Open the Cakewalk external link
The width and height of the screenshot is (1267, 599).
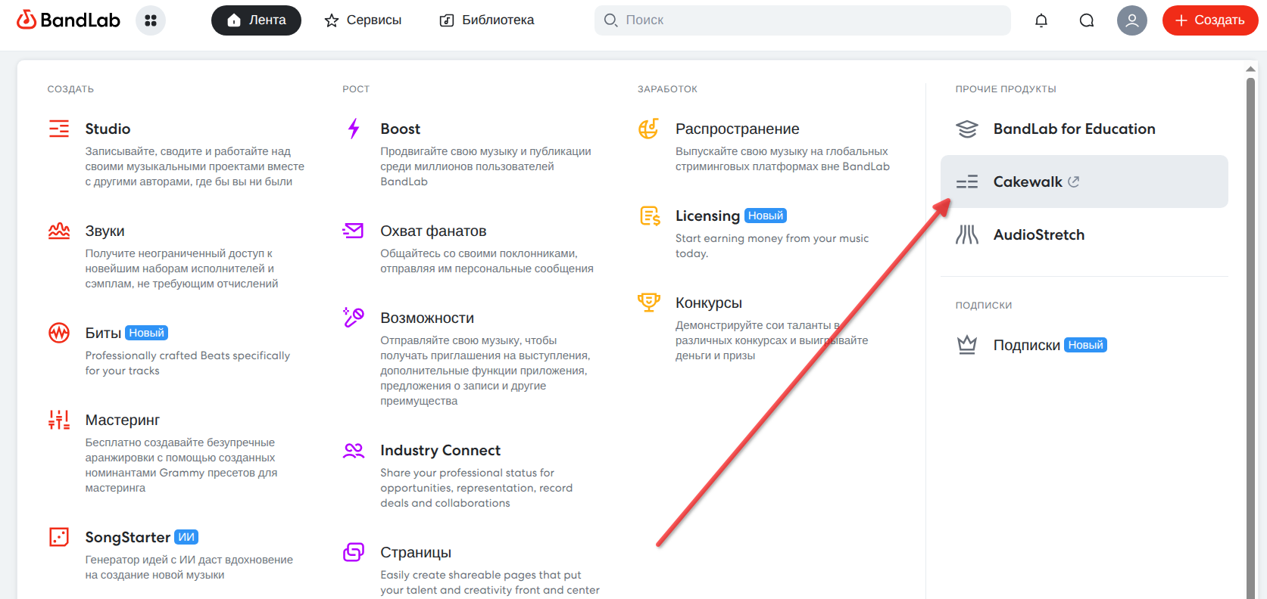[1084, 182]
